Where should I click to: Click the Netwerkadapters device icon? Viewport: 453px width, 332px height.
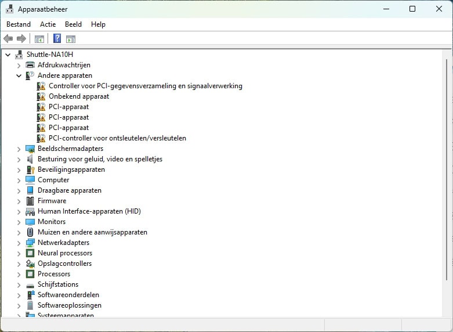(x=30, y=243)
